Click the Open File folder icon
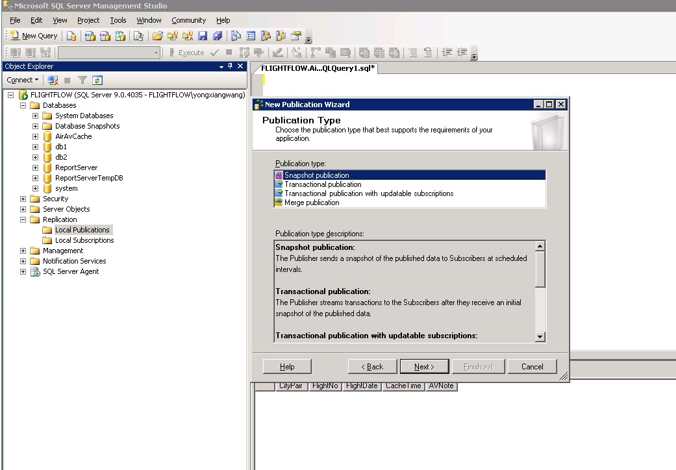Screen dimensions: 676x470 point(157,36)
